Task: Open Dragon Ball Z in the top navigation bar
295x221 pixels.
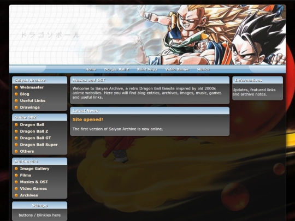Action: [117, 69]
